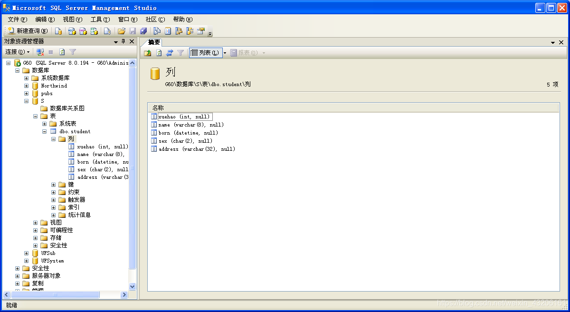Click the DMX query toolbar icon
570x312 pixels.
tap(83, 31)
